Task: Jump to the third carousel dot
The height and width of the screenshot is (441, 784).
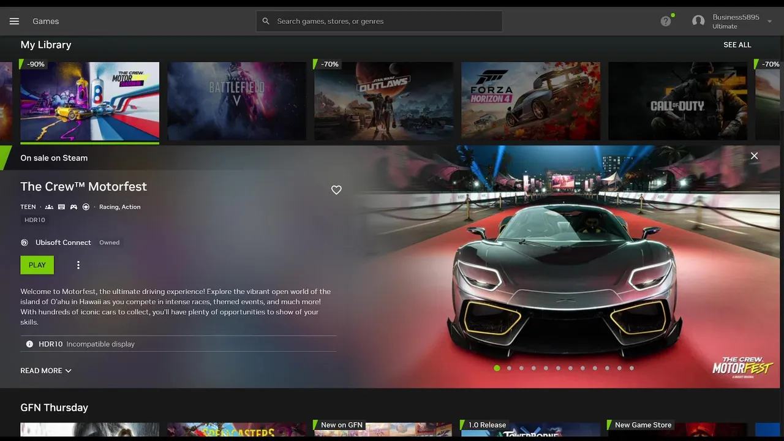Action: tap(521, 368)
